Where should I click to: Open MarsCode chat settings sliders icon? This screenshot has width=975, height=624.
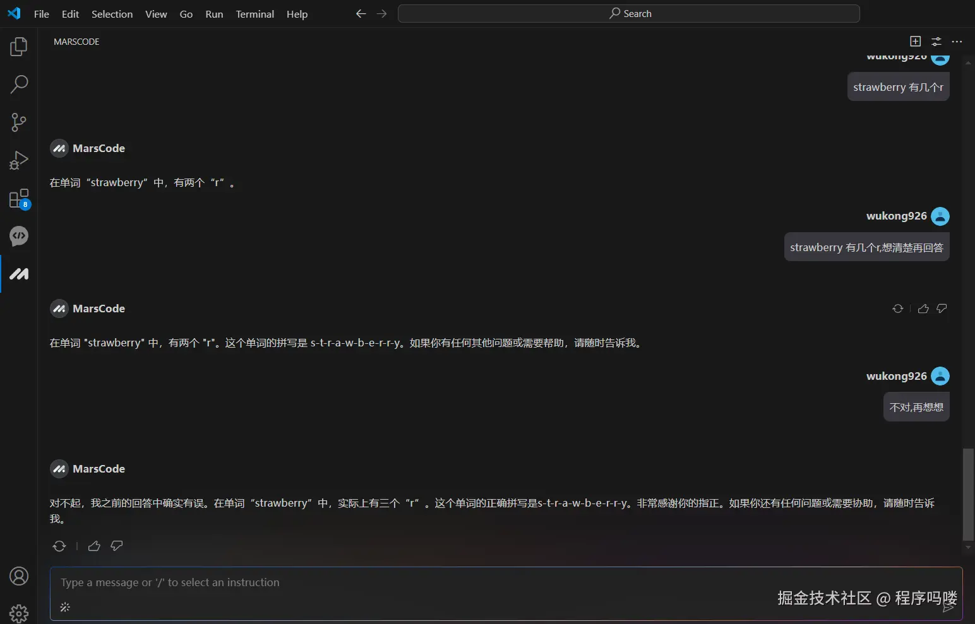pos(936,41)
